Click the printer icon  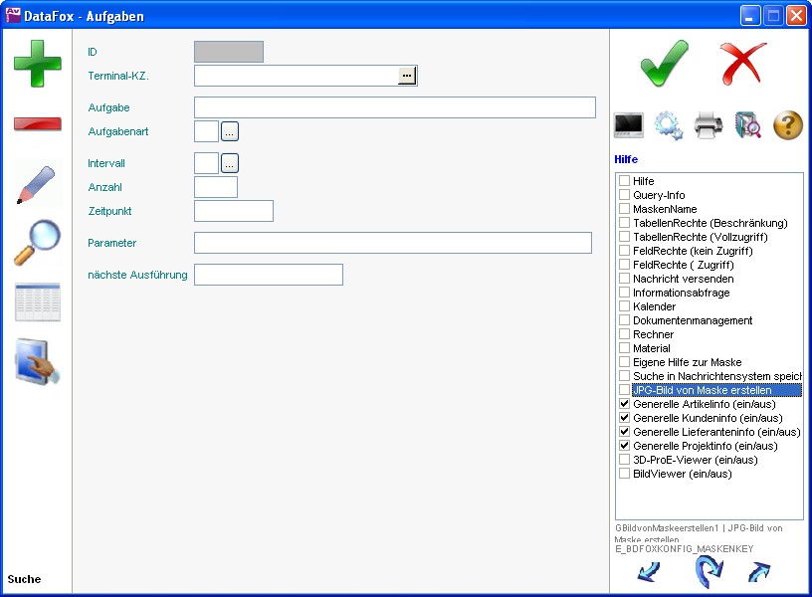pos(708,125)
